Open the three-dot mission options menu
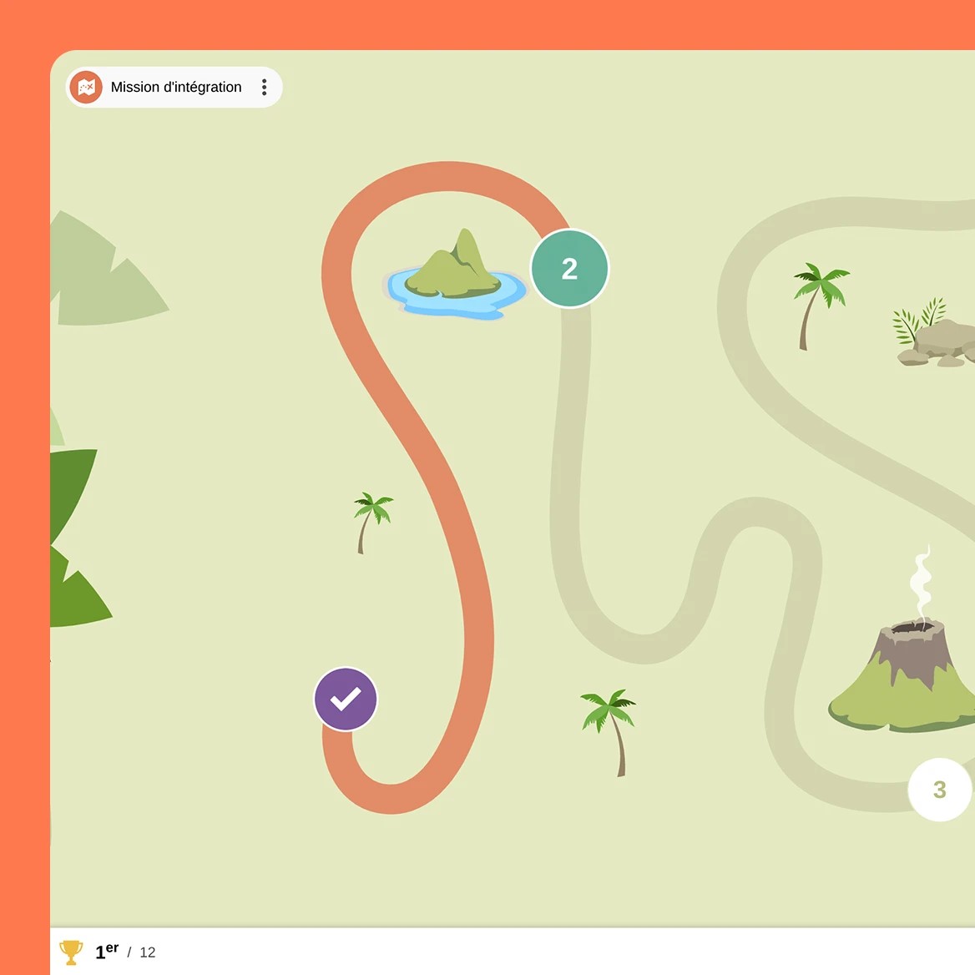 (x=264, y=88)
